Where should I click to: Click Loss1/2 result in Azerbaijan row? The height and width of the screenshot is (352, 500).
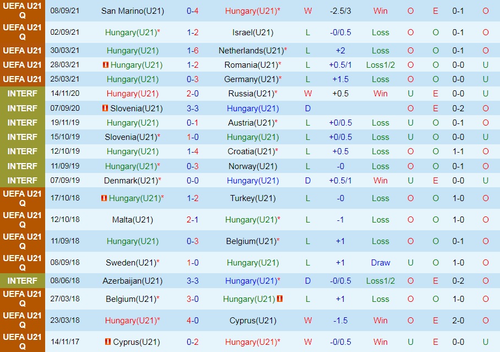pyautogui.click(x=381, y=281)
